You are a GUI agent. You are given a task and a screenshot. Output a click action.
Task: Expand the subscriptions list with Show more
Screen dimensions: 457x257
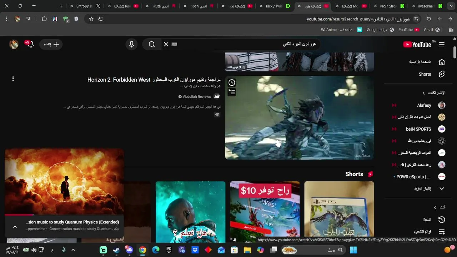425,188
